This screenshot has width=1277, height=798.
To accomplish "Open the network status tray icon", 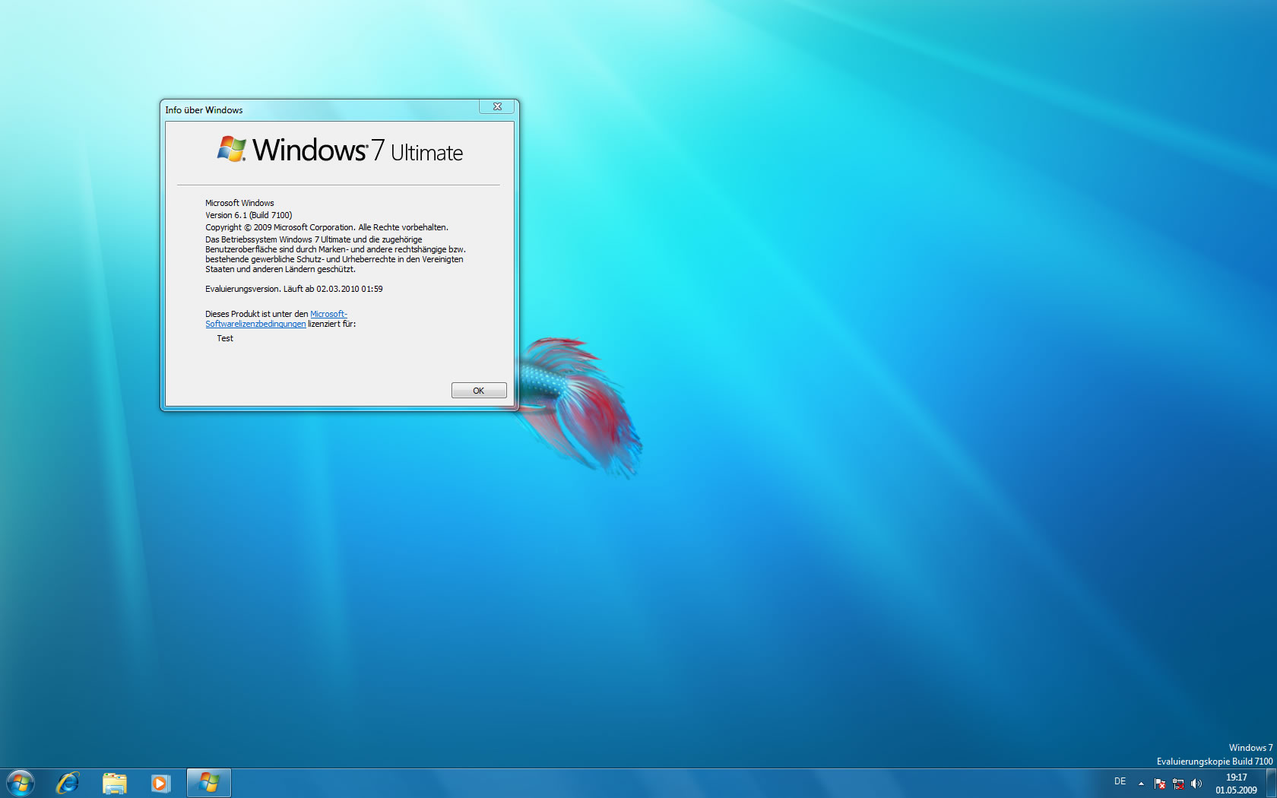I will point(1178,784).
